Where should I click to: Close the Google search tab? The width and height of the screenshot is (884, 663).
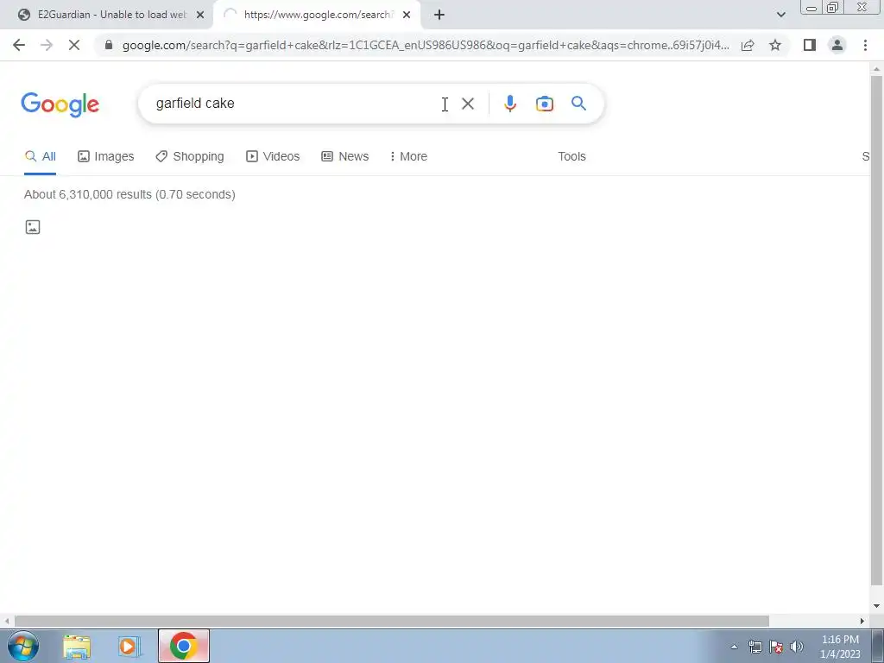(x=407, y=16)
